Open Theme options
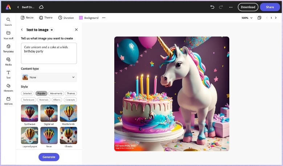This screenshot has height=166, width=283. click(46, 18)
